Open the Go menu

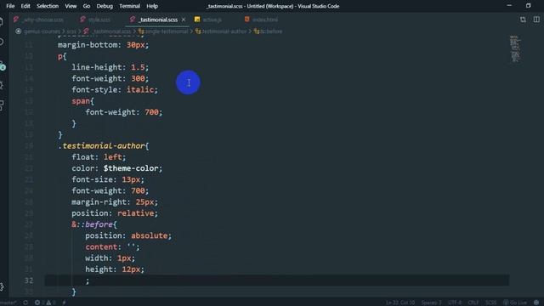click(x=87, y=6)
